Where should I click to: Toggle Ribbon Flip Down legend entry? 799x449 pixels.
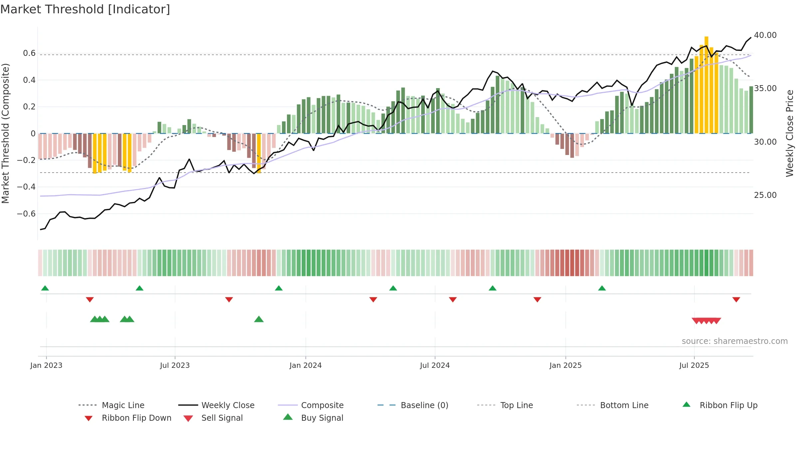(x=128, y=418)
